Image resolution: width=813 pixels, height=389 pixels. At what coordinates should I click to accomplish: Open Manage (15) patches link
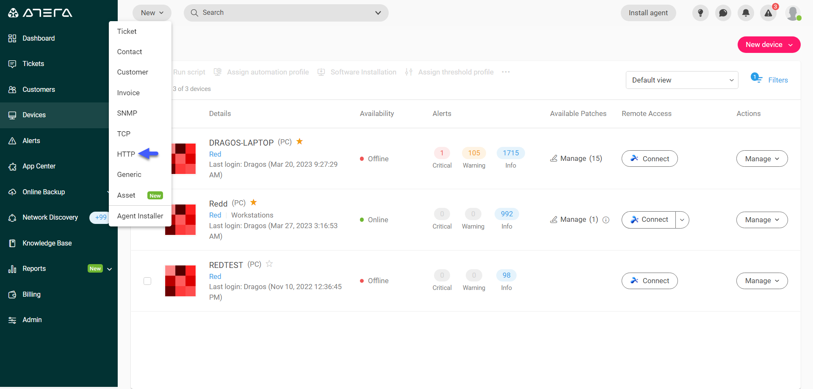click(576, 158)
